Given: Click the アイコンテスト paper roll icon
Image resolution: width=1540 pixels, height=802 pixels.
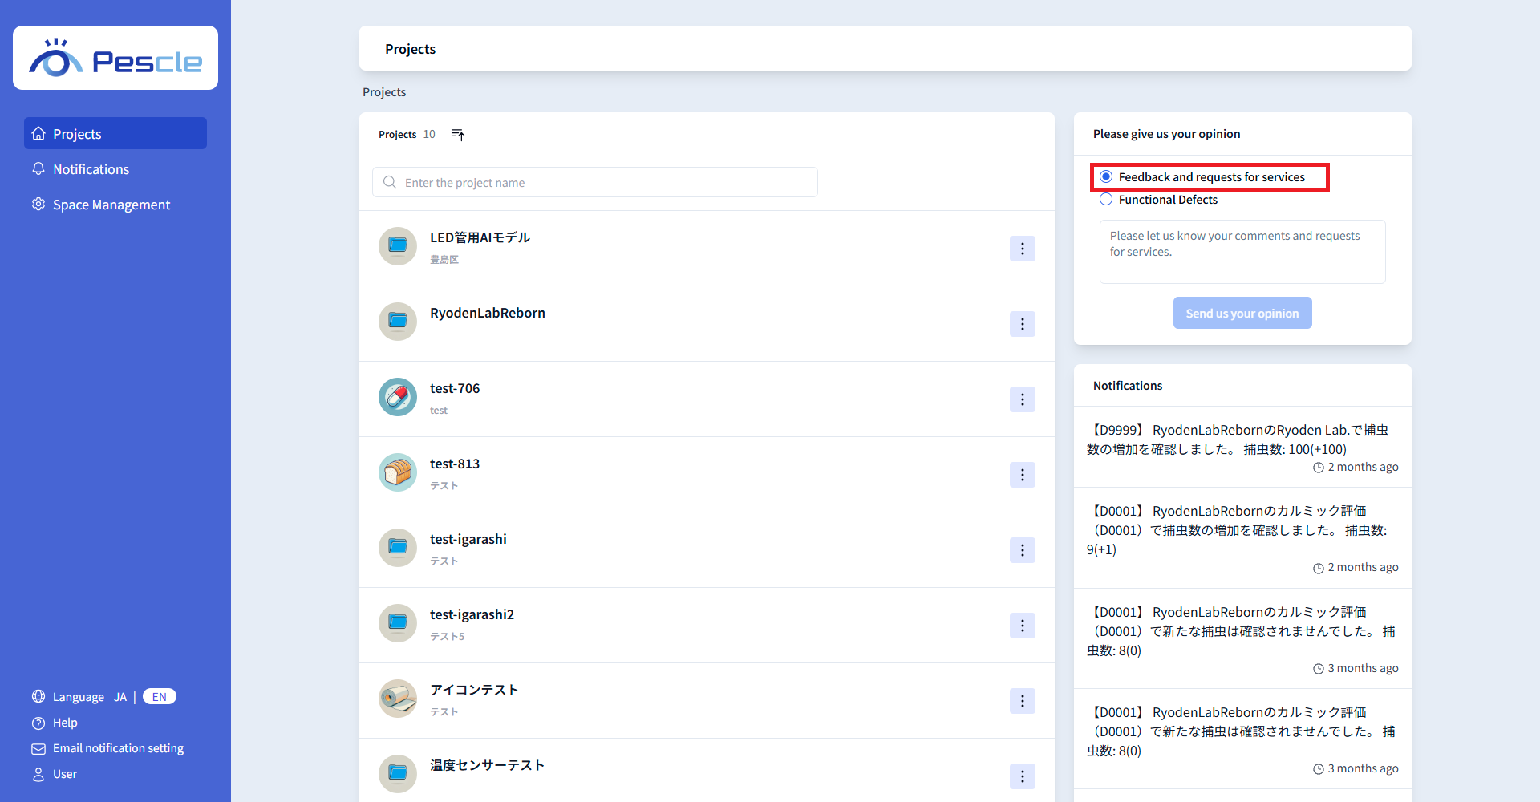Looking at the screenshot, I should pyautogui.click(x=398, y=699).
